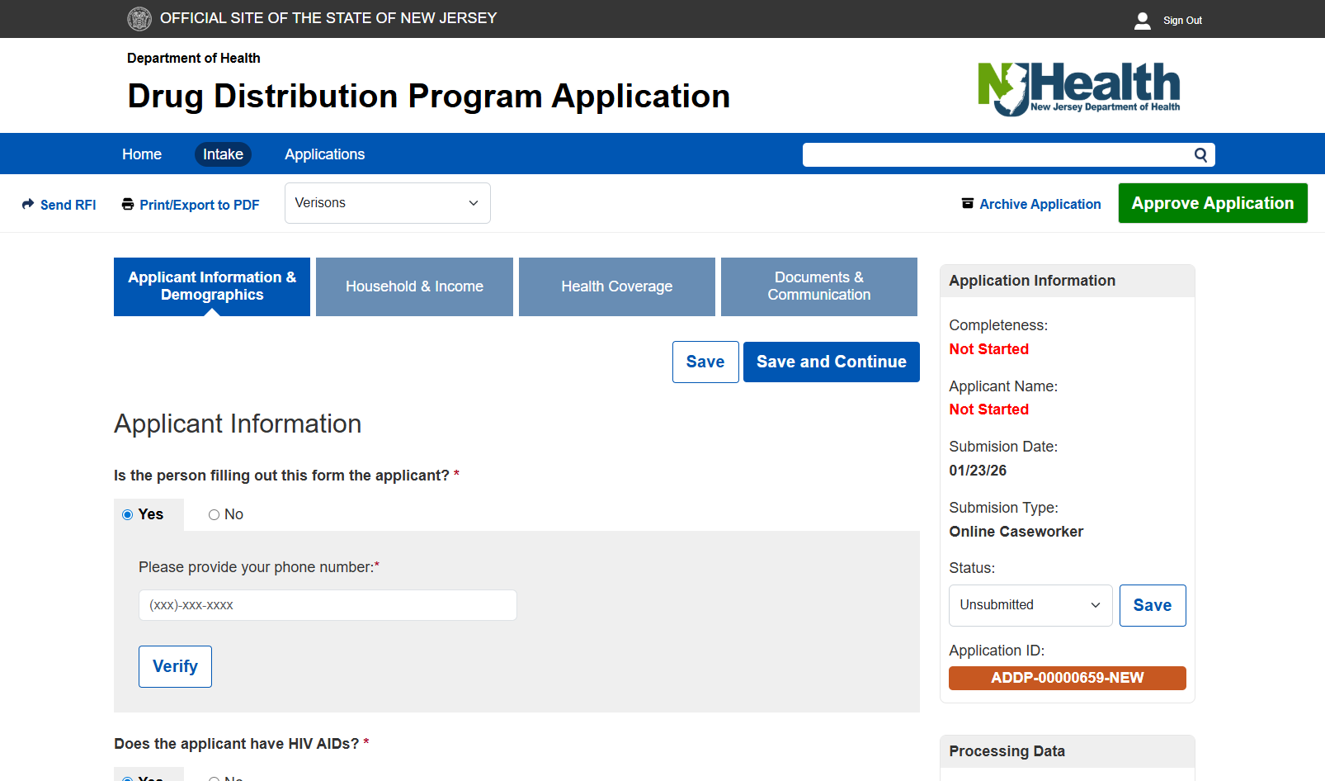
Task: Go to Documents & Communication tab
Action: point(818,286)
